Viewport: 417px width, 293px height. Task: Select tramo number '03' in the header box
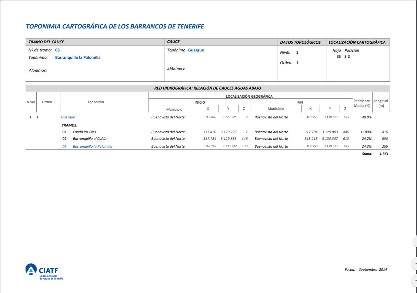click(x=57, y=50)
